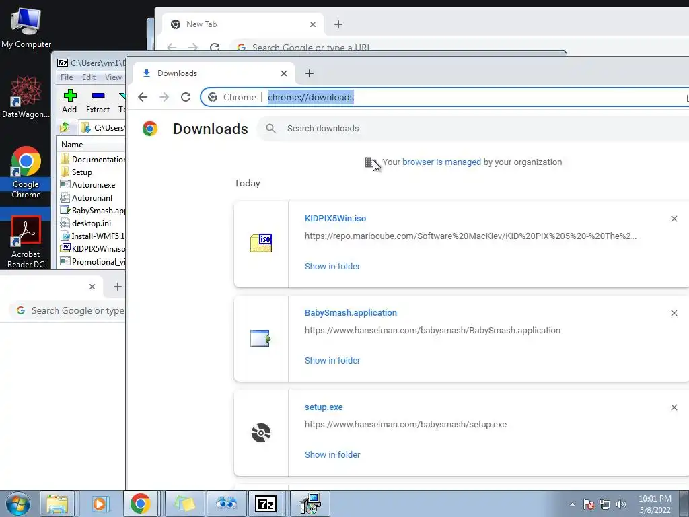Show KIDPIX5Win.iso in folder
Image resolution: width=689 pixels, height=517 pixels.
[332, 266]
